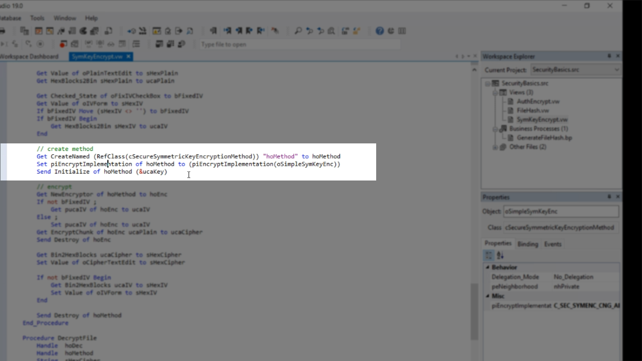Click the 'Type file to open' field
The image size is (642, 361).
[x=300, y=44]
